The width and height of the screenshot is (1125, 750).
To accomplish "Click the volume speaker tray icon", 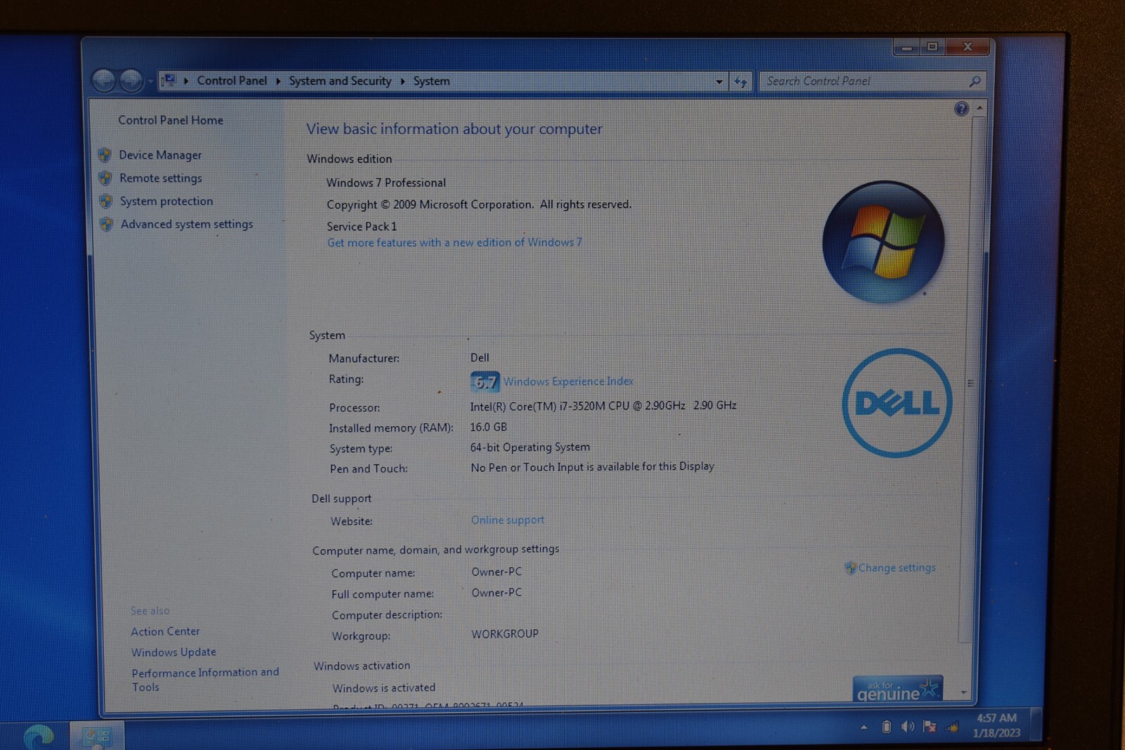I will [x=908, y=727].
